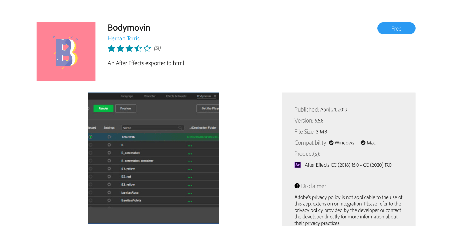
Task: Click the Name search input field
Action: [150, 128]
